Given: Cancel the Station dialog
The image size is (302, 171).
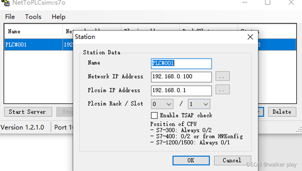Looking at the screenshot, I should click(x=232, y=161).
